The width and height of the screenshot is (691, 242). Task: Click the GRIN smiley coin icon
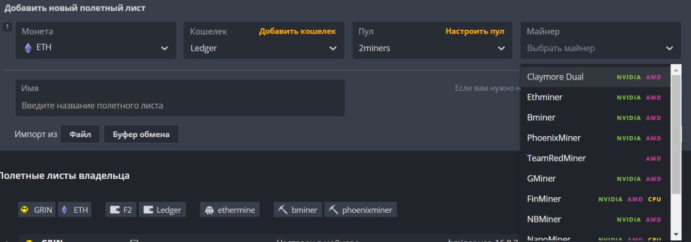pyautogui.click(x=24, y=210)
